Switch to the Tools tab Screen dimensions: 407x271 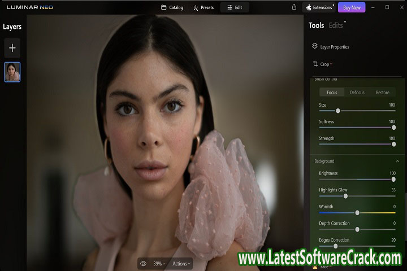click(x=316, y=25)
